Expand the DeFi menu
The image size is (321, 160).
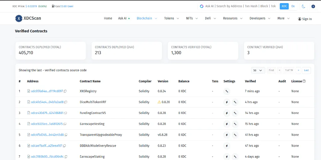tap(210, 18)
